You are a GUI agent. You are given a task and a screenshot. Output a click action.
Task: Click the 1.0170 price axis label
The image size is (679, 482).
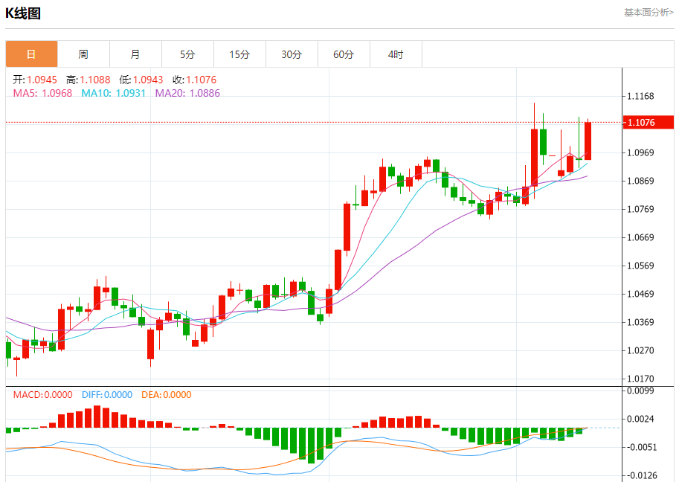pos(640,379)
